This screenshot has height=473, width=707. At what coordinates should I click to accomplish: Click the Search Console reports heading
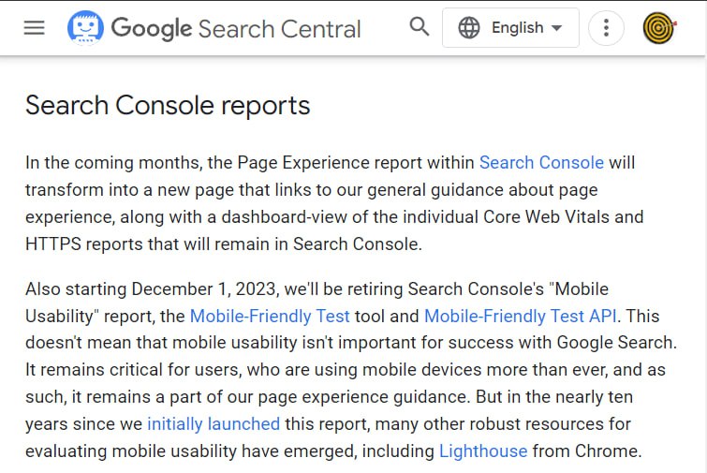(x=168, y=106)
